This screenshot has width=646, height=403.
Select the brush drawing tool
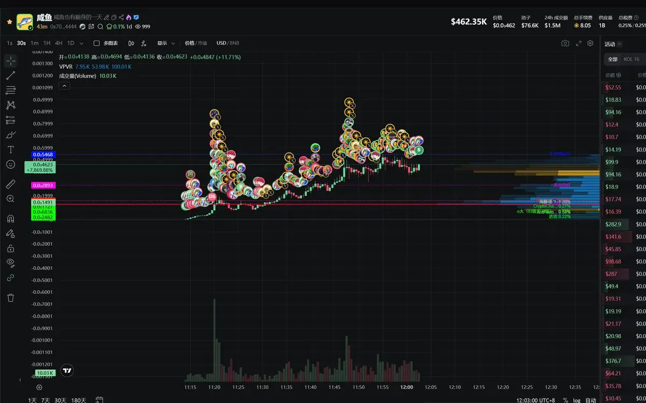[11, 135]
